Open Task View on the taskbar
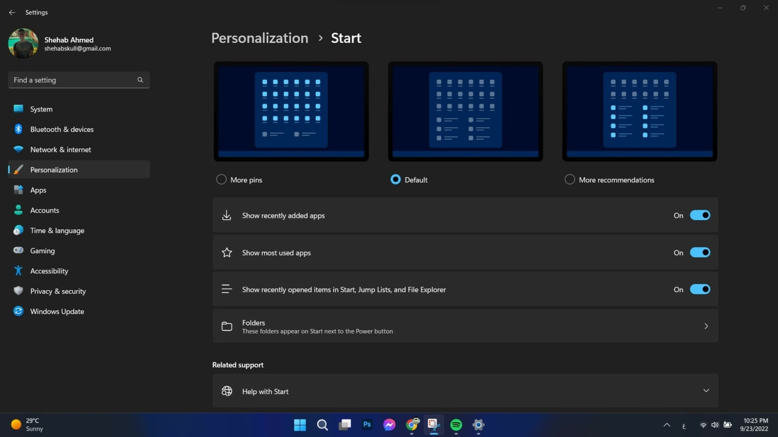 tap(345, 425)
